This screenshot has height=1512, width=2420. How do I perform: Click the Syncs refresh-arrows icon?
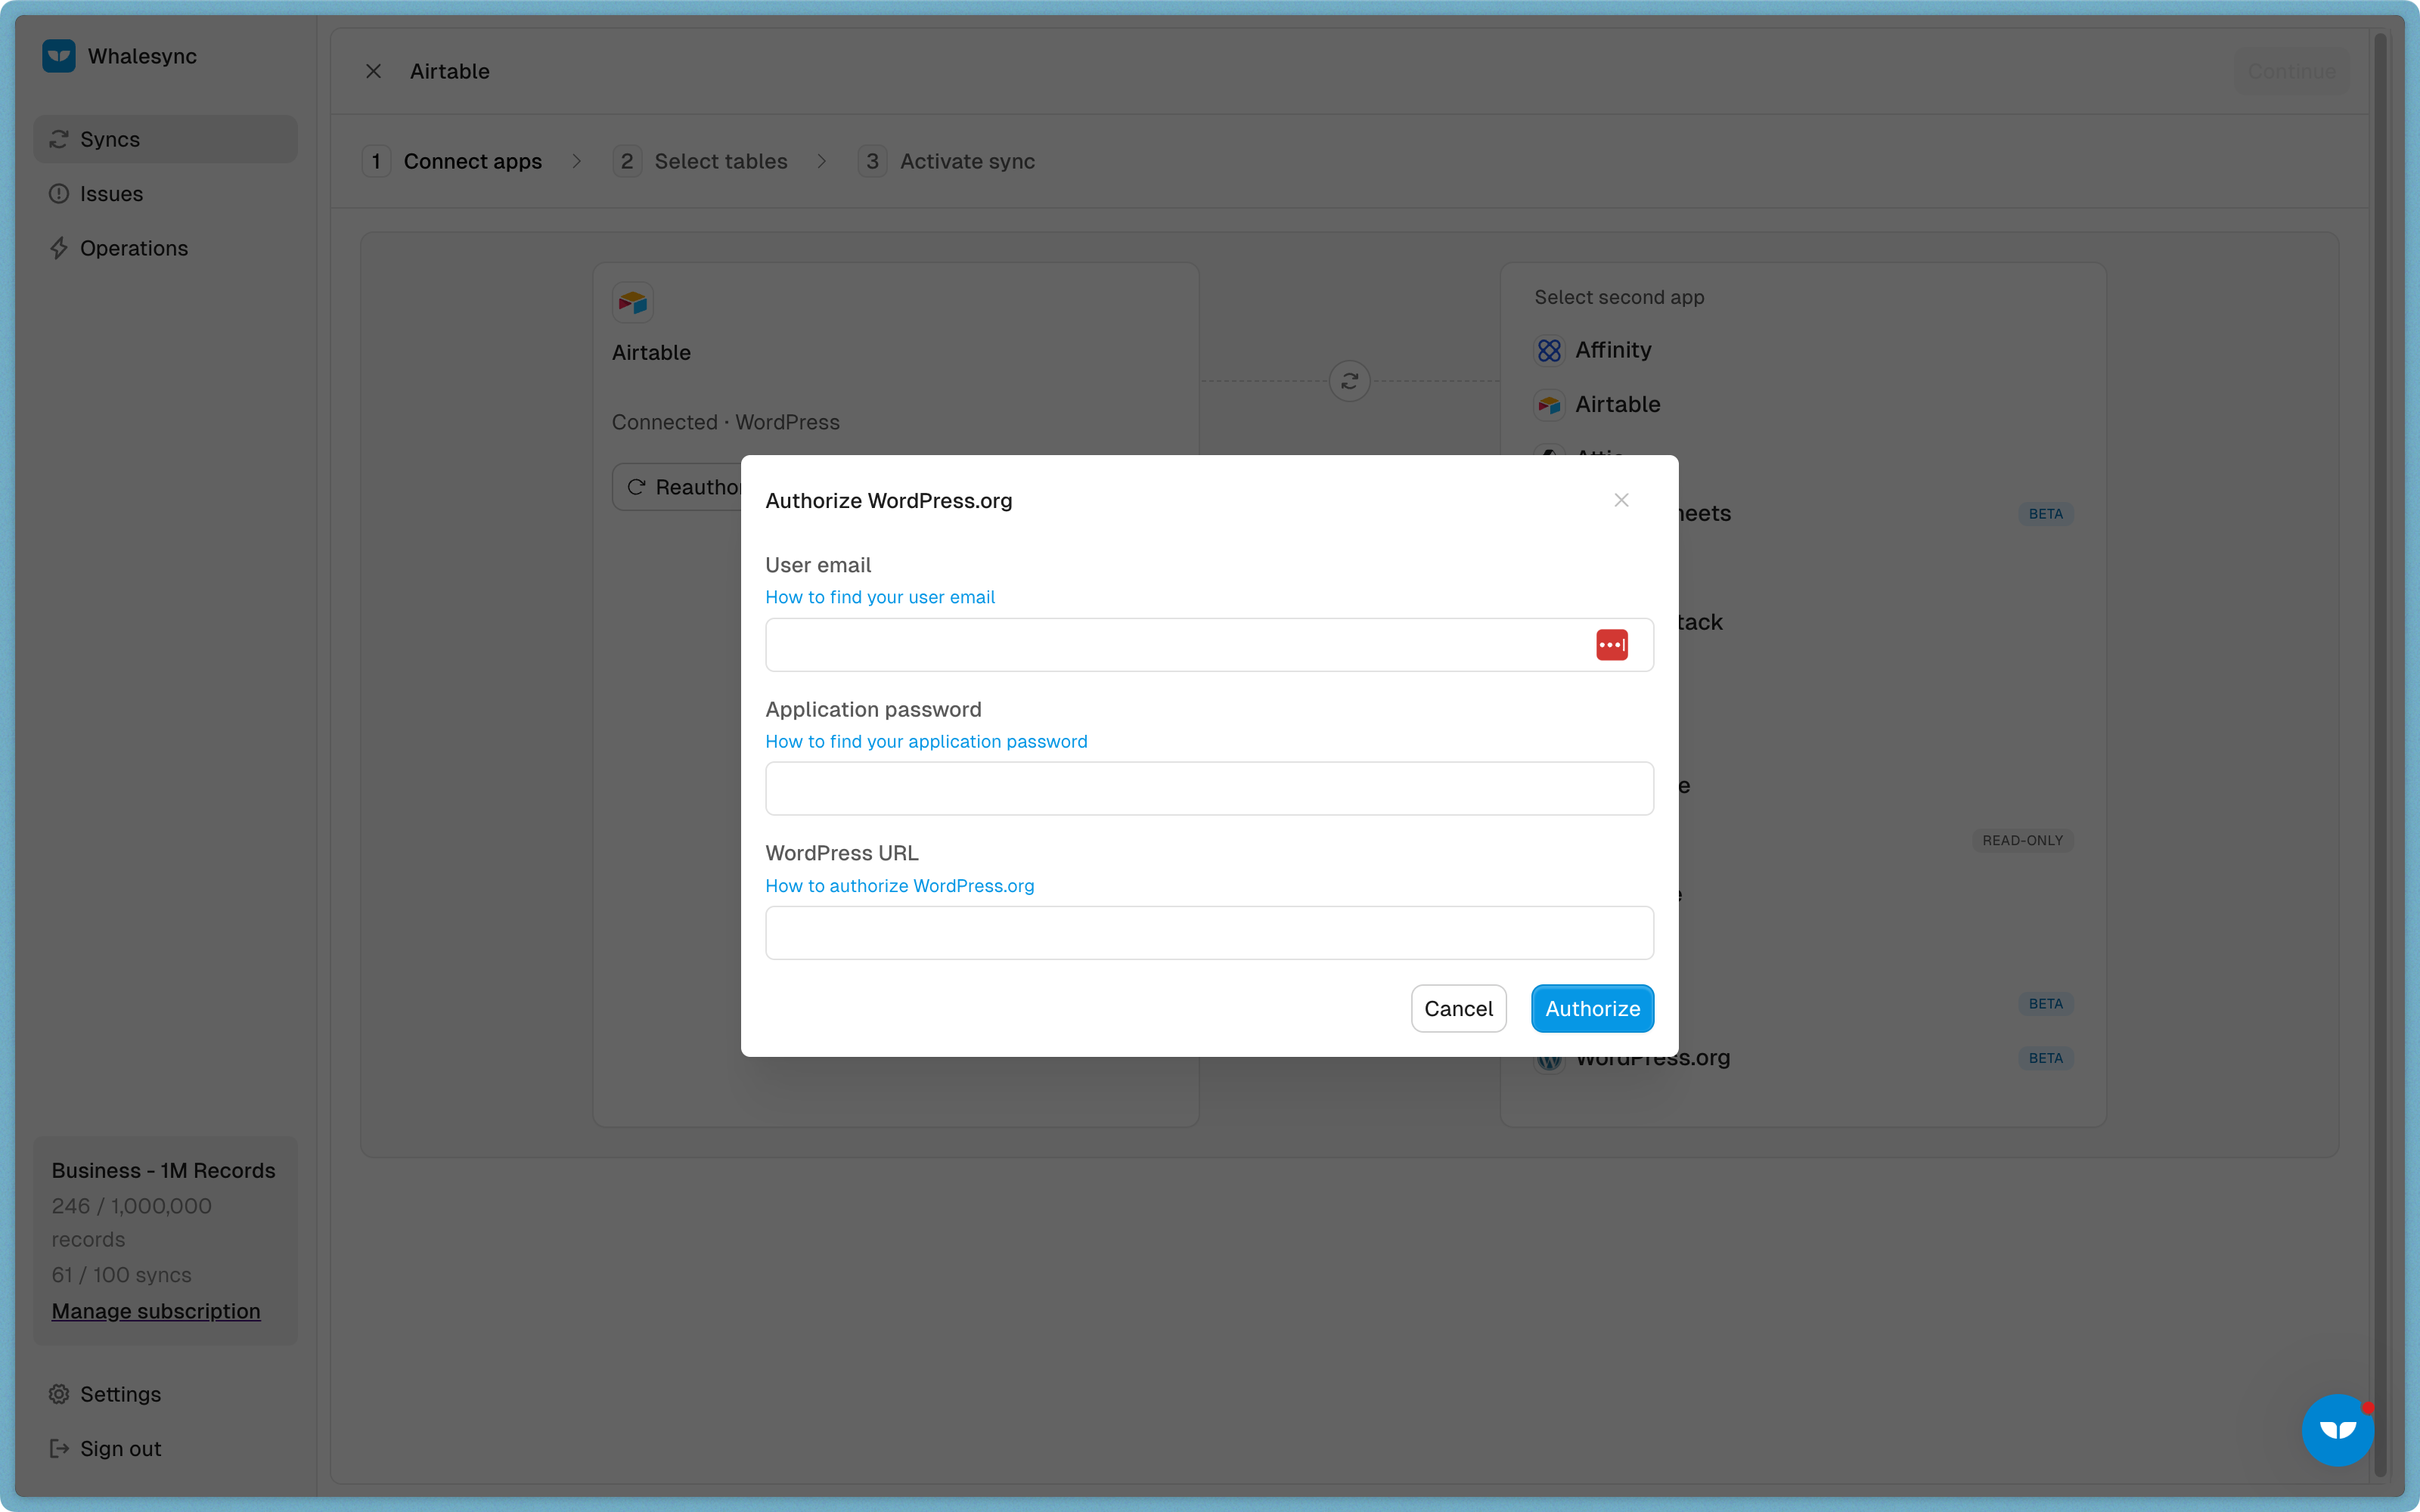pyautogui.click(x=59, y=139)
